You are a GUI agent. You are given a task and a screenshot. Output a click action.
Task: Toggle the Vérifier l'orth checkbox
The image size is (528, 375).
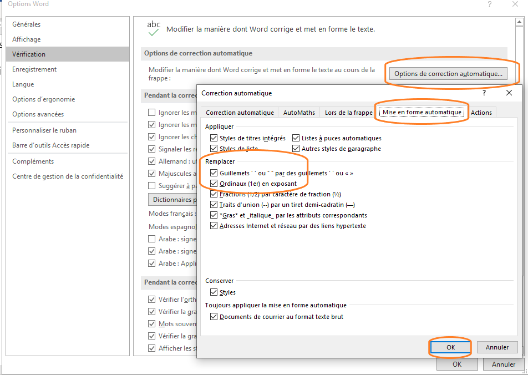pos(152,299)
